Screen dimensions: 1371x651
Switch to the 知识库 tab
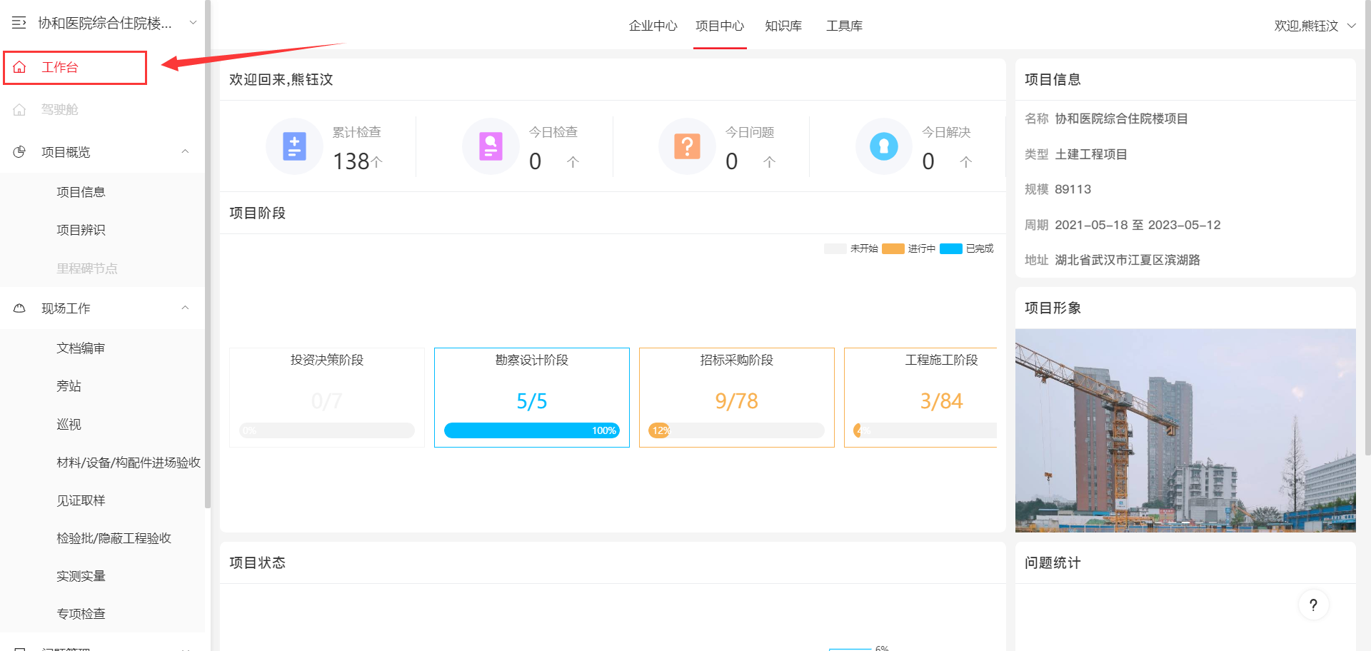point(783,26)
